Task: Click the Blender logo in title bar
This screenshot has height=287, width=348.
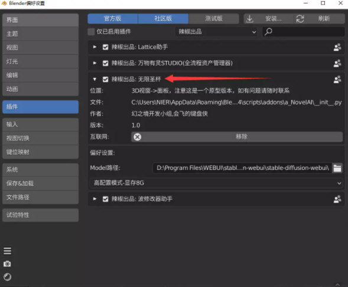Action: 4,3
